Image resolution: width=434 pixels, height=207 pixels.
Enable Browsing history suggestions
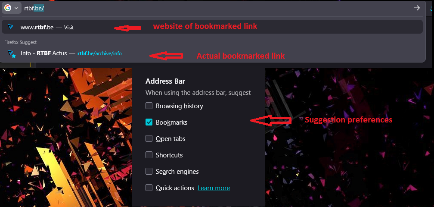[149, 106]
